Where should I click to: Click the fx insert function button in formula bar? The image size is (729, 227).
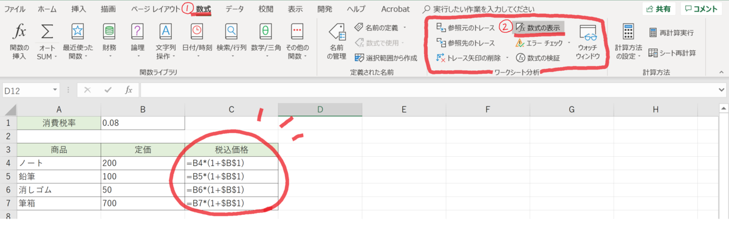click(x=129, y=90)
